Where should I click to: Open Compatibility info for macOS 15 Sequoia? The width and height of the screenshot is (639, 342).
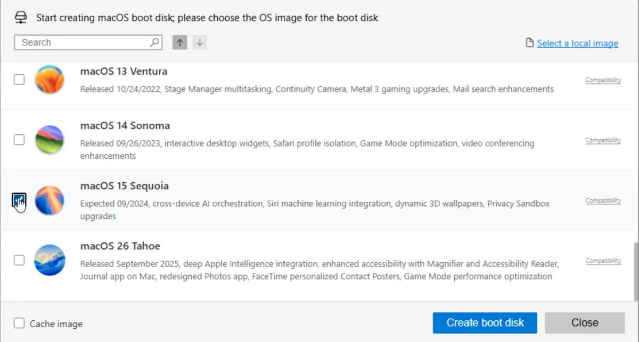pyautogui.click(x=603, y=200)
